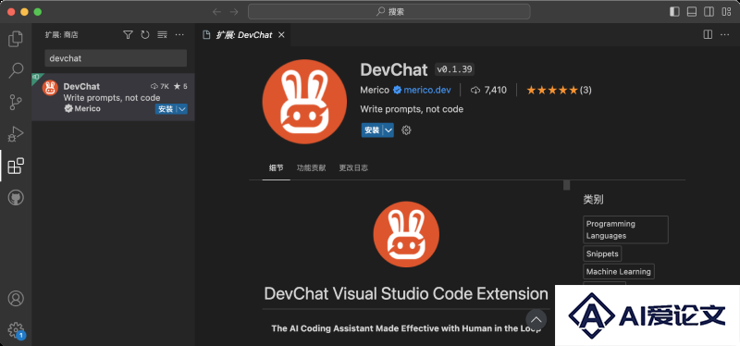Image resolution: width=740 pixels, height=346 pixels.
Task: Install DevChat from the sidebar list
Action: (166, 109)
